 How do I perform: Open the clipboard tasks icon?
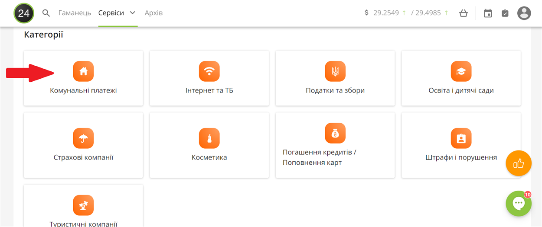[x=505, y=13]
